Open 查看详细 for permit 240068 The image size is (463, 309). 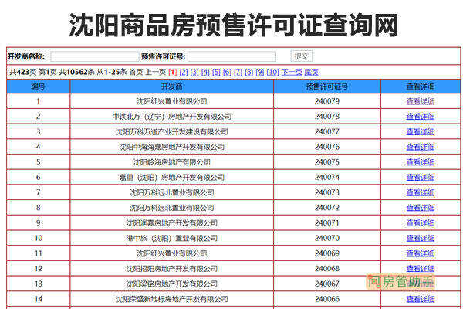[421, 269]
